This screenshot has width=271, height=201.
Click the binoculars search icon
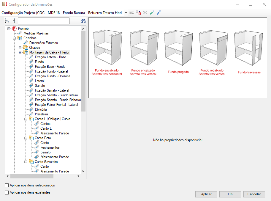click(83, 21)
